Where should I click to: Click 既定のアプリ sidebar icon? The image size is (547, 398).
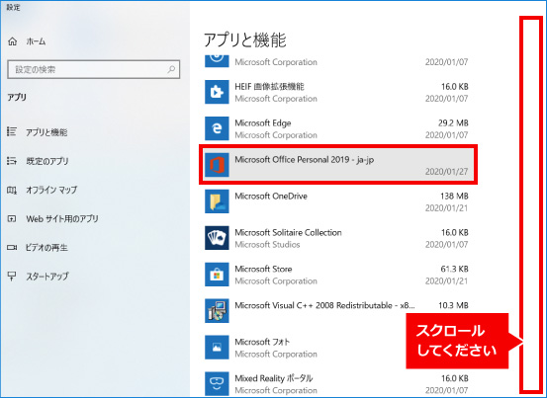[x=12, y=161]
